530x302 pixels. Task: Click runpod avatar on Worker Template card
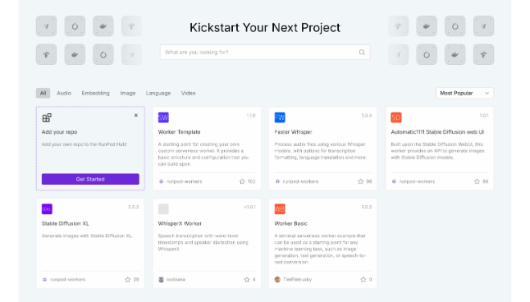pyautogui.click(x=161, y=181)
